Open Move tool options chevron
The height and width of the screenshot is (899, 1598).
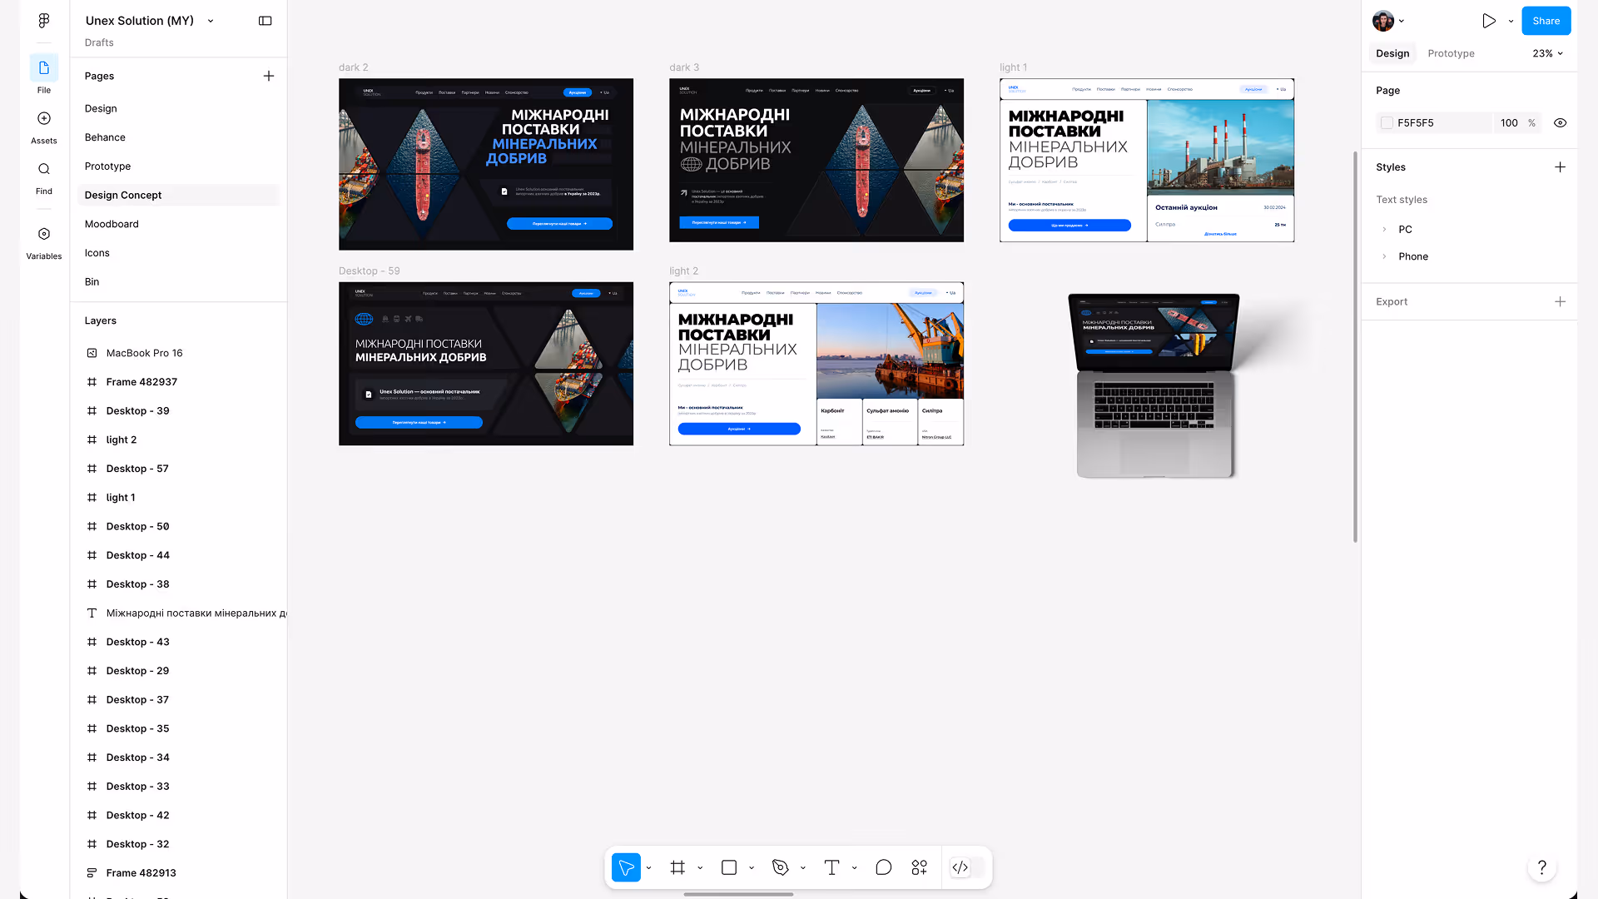coord(648,867)
